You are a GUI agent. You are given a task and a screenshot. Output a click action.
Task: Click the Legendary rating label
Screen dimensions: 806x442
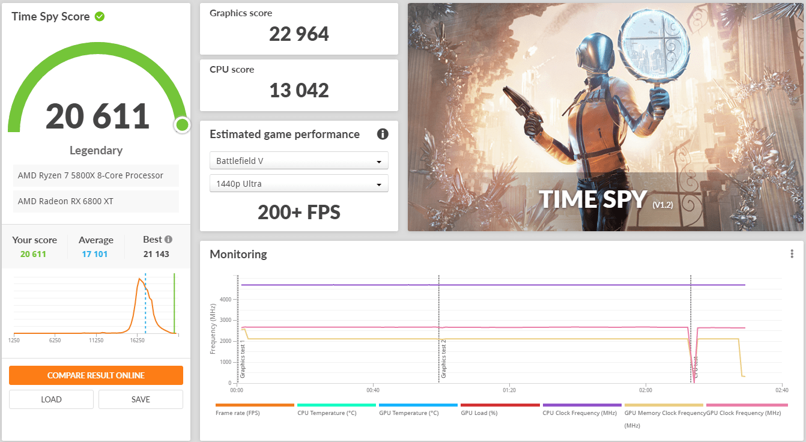click(x=96, y=150)
